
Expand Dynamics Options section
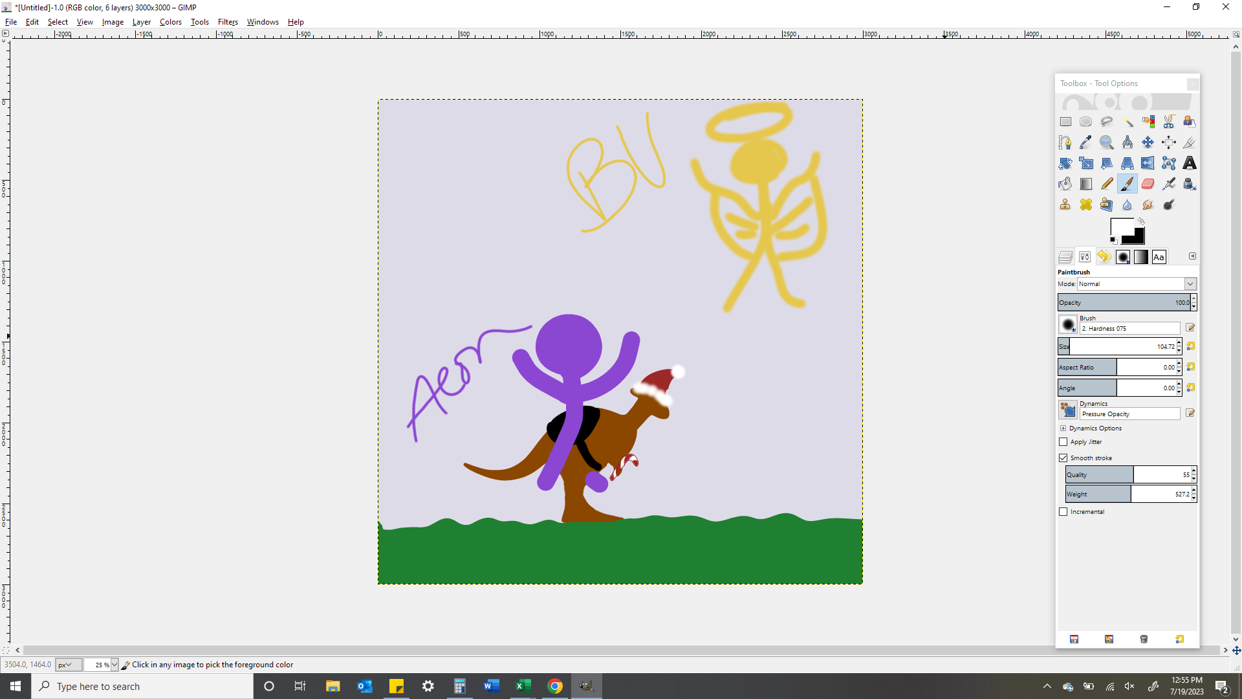[x=1063, y=428]
